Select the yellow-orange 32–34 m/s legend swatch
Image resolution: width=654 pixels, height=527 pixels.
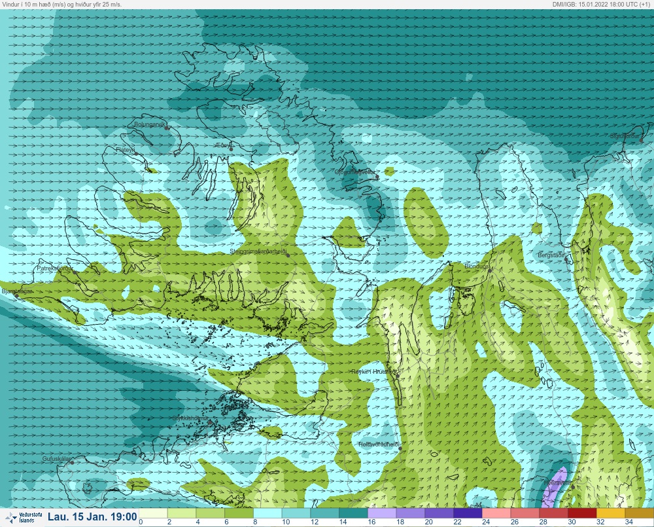coord(611,513)
